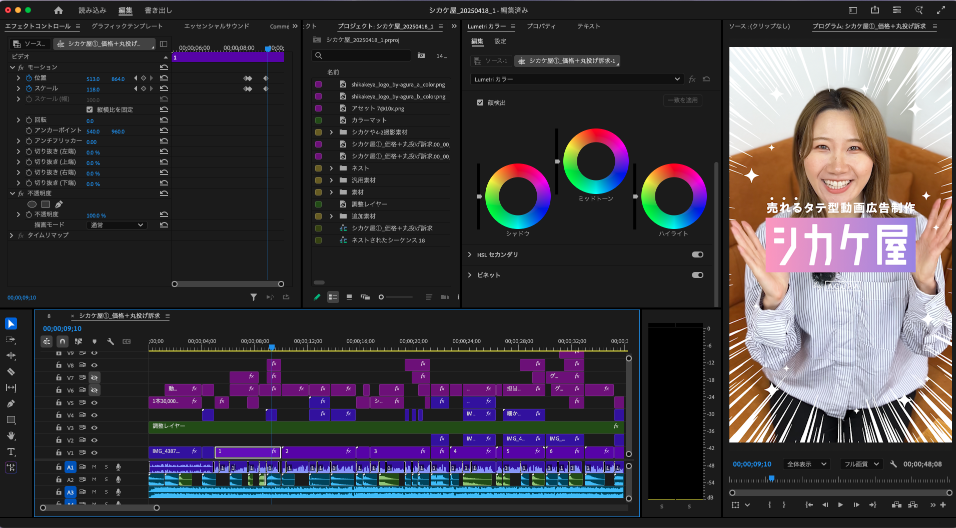Disable the HSL セカンダリ toggle
The image size is (956, 528).
pos(697,254)
